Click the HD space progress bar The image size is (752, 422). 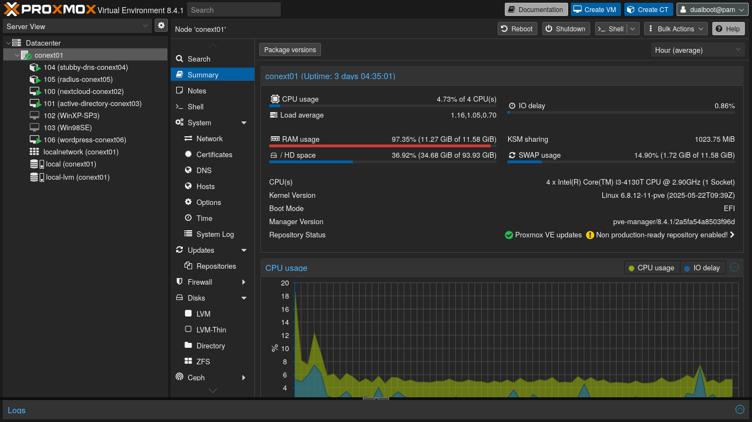(x=383, y=162)
